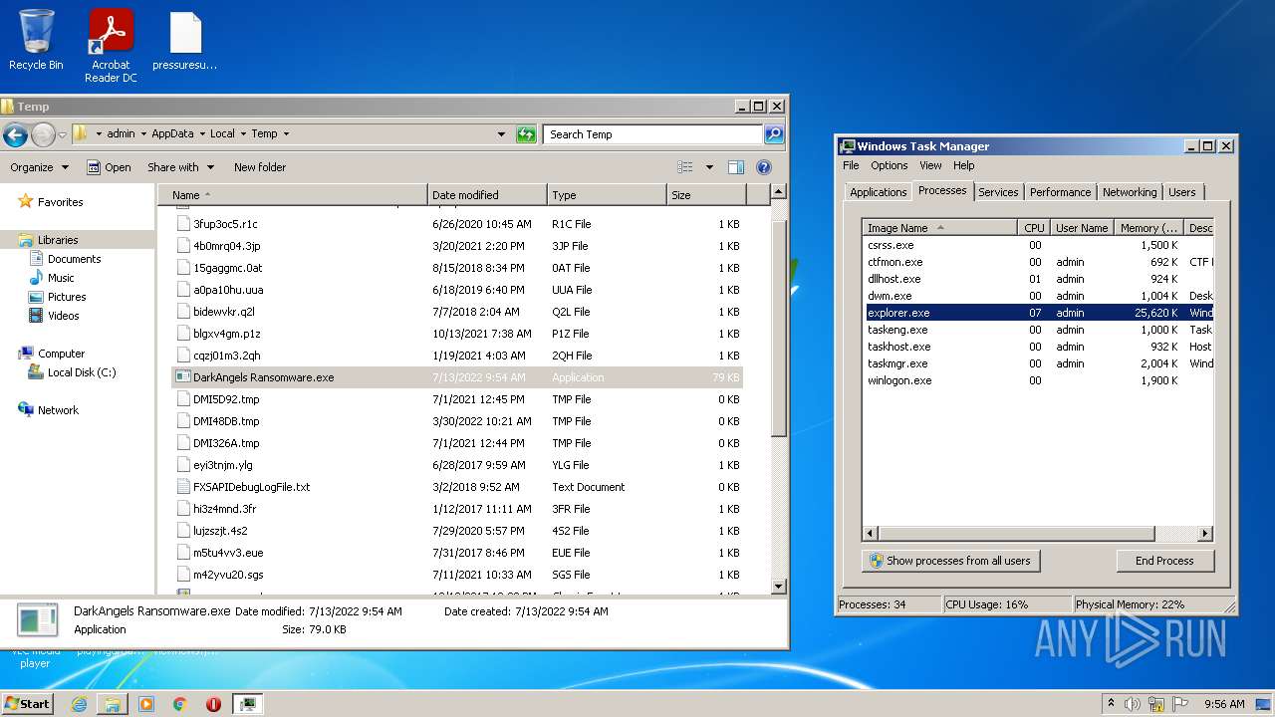Click the New folder button
The width and height of the screenshot is (1275, 717).
(x=260, y=167)
